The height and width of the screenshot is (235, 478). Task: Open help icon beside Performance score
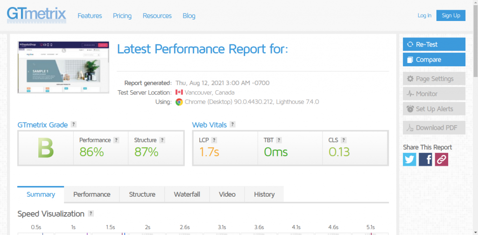tap(116, 140)
